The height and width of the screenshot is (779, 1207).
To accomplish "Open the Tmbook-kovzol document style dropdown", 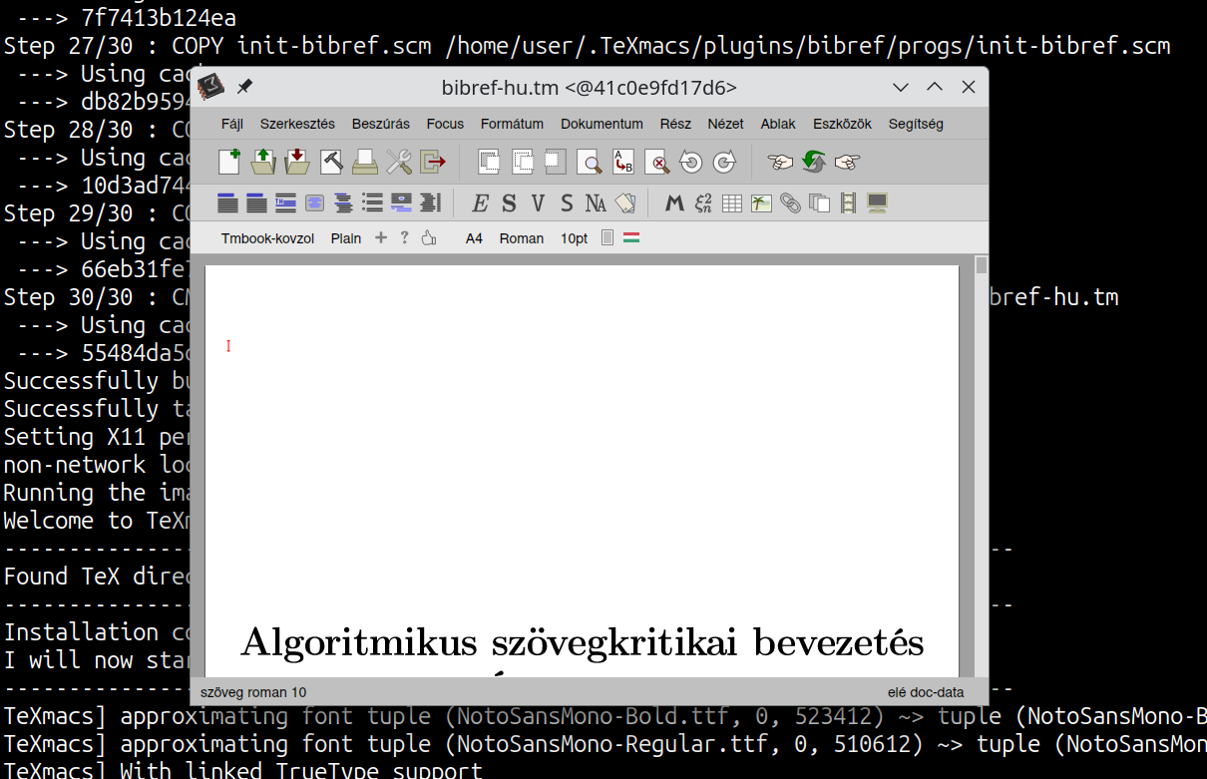I will click(x=267, y=238).
